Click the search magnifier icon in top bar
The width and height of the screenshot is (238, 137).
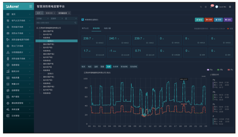201,7
